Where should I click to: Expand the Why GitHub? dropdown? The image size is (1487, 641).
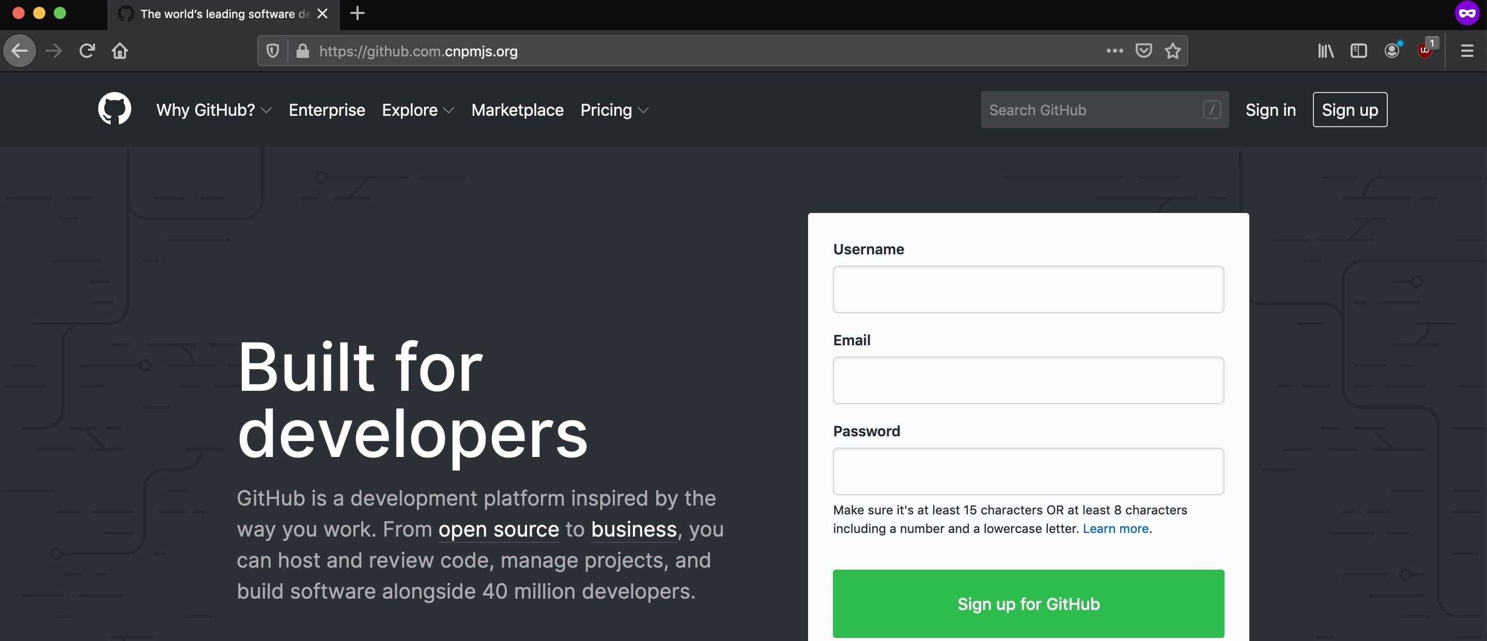(213, 110)
